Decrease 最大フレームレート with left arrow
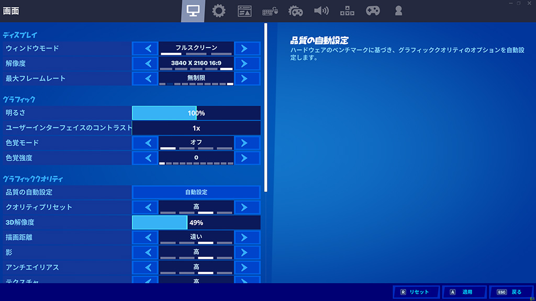The image size is (536, 301). coord(145,78)
